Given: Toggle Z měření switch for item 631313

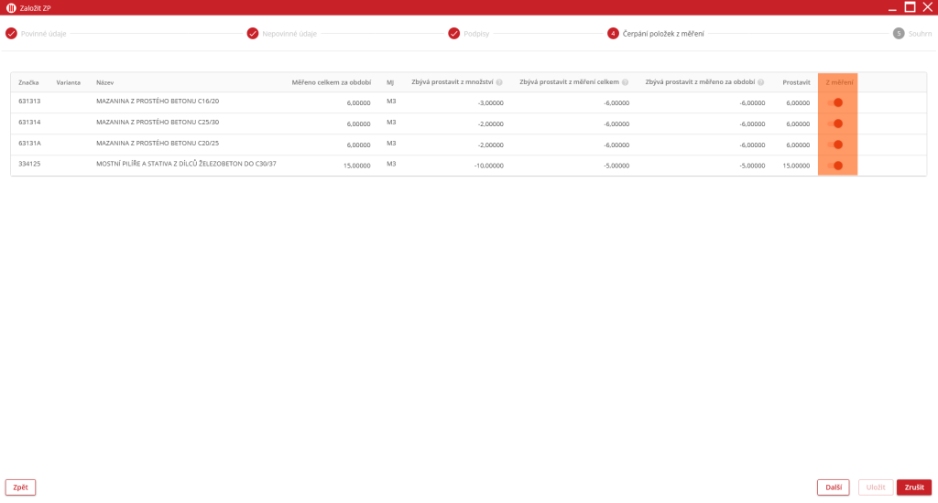Looking at the screenshot, I should (834, 102).
